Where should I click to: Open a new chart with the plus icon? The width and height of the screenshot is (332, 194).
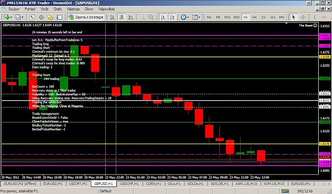pos(6,17)
